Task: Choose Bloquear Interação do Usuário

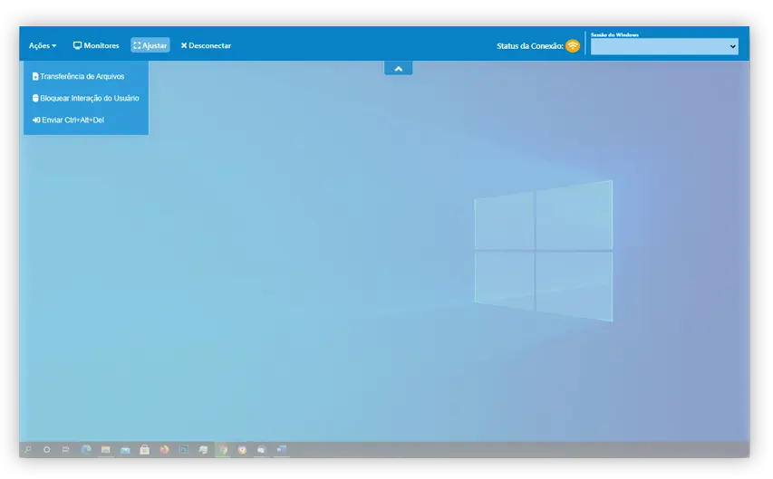Action: (86, 98)
